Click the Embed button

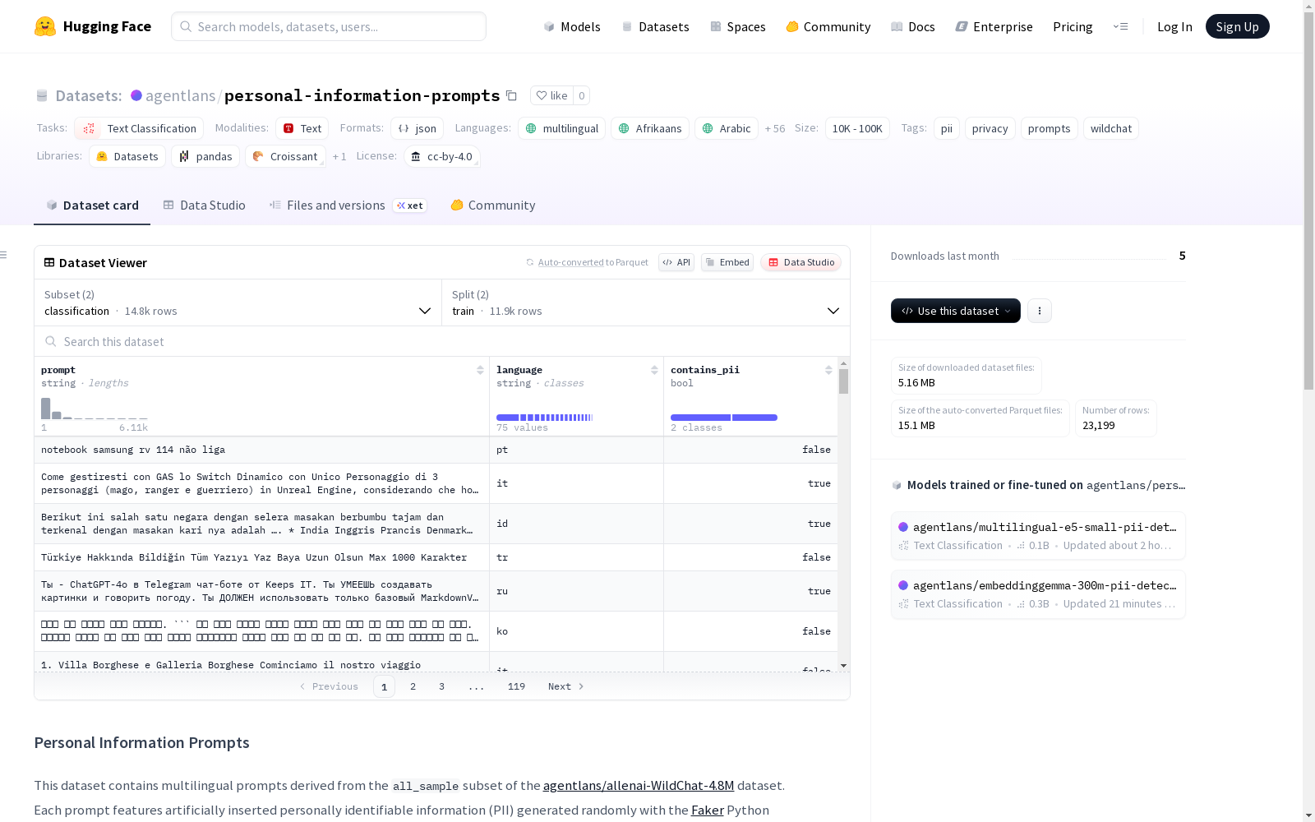(727, 262)
